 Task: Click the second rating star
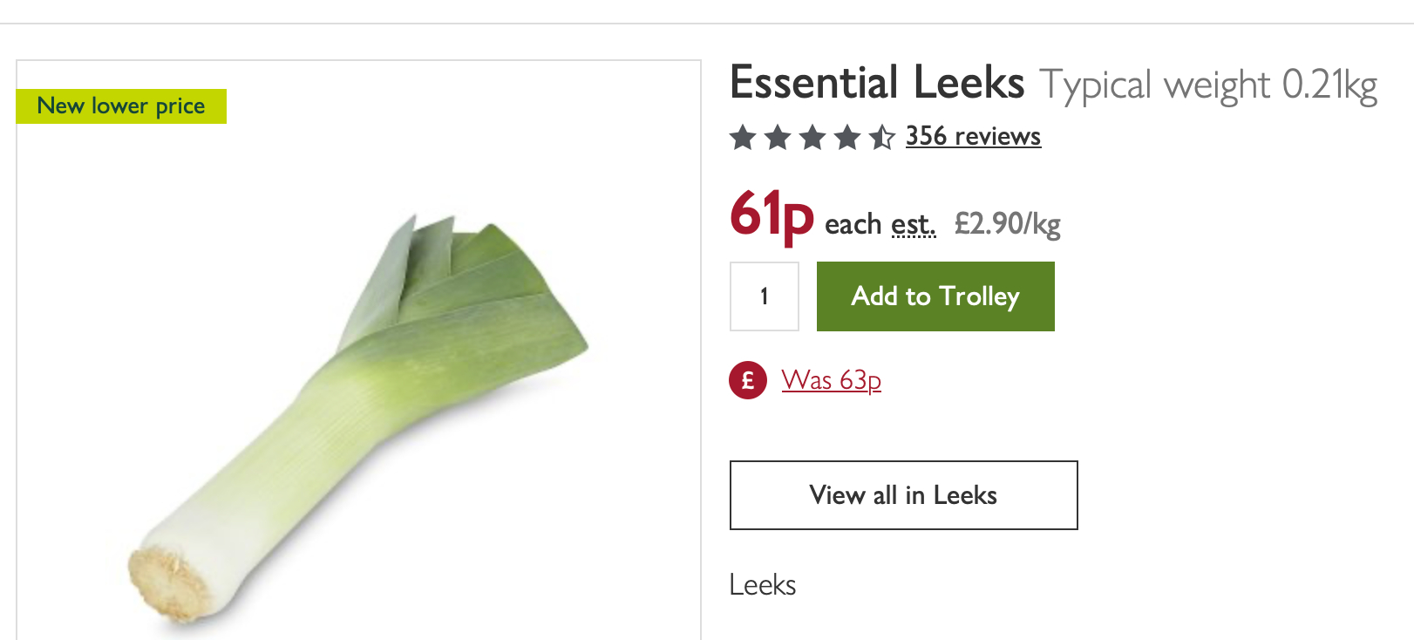778,137
